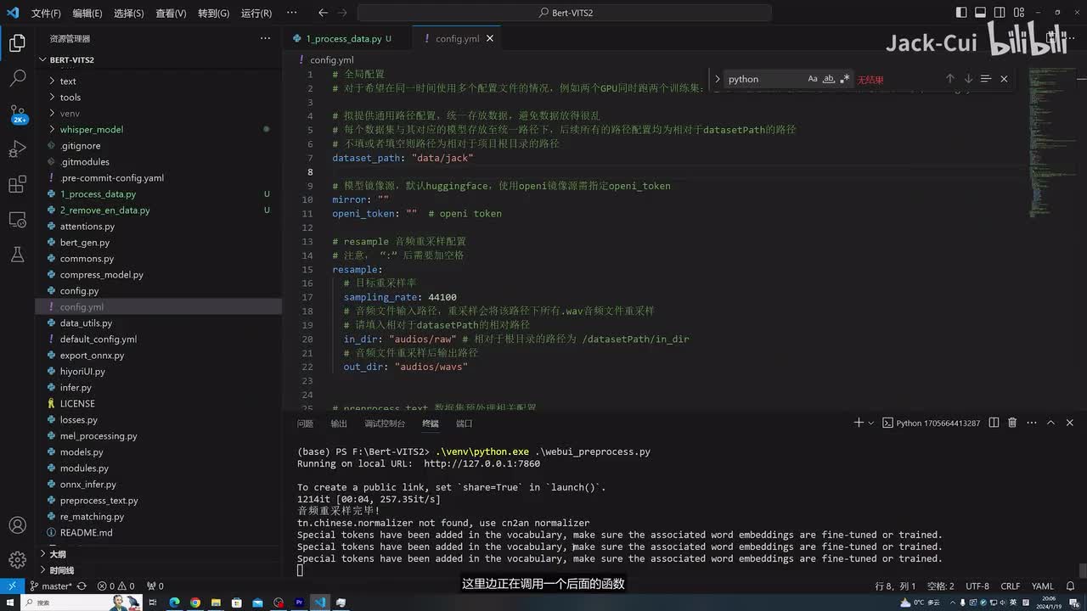Kill terminal with the trash icon
The width and height of the screenshot is (1087, 611).
click(1012, 423)
